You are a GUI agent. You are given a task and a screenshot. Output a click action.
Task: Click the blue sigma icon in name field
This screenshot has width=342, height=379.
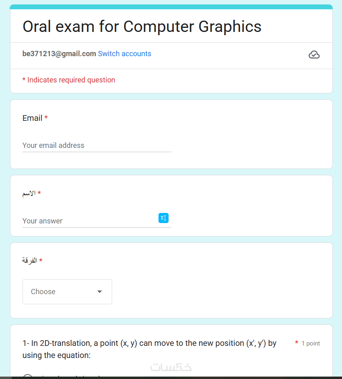point(163,218)
